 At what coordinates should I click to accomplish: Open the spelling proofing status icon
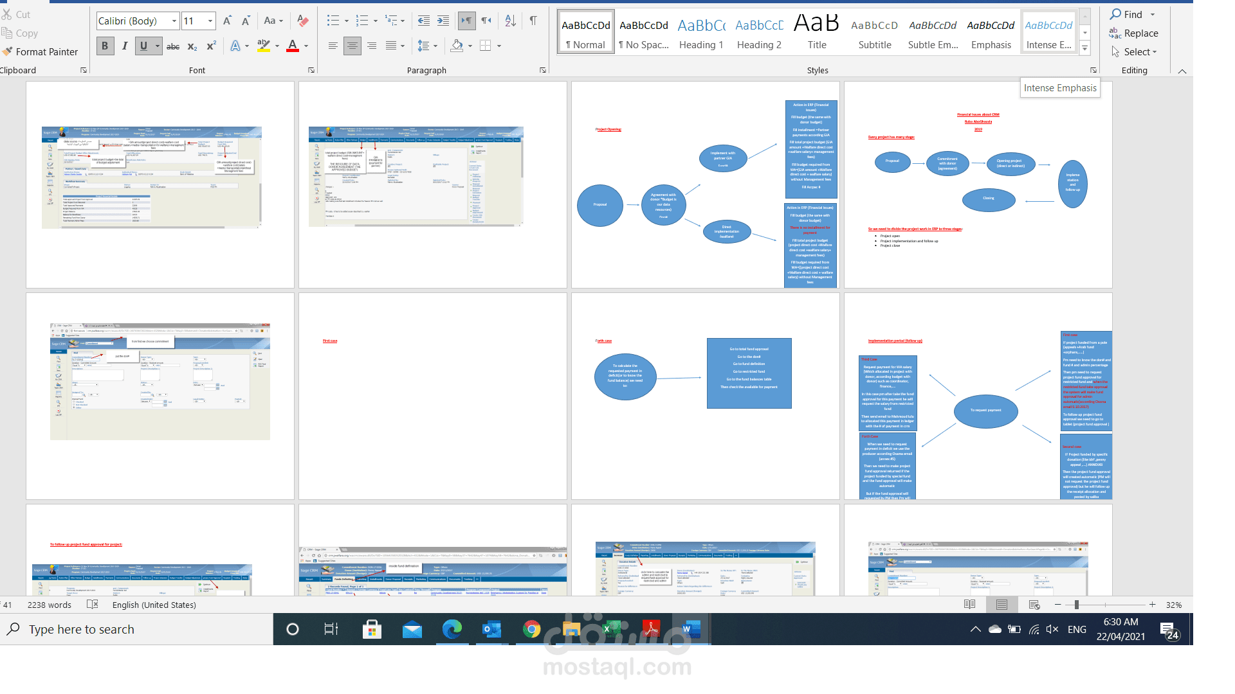click(x=93, y=605)
